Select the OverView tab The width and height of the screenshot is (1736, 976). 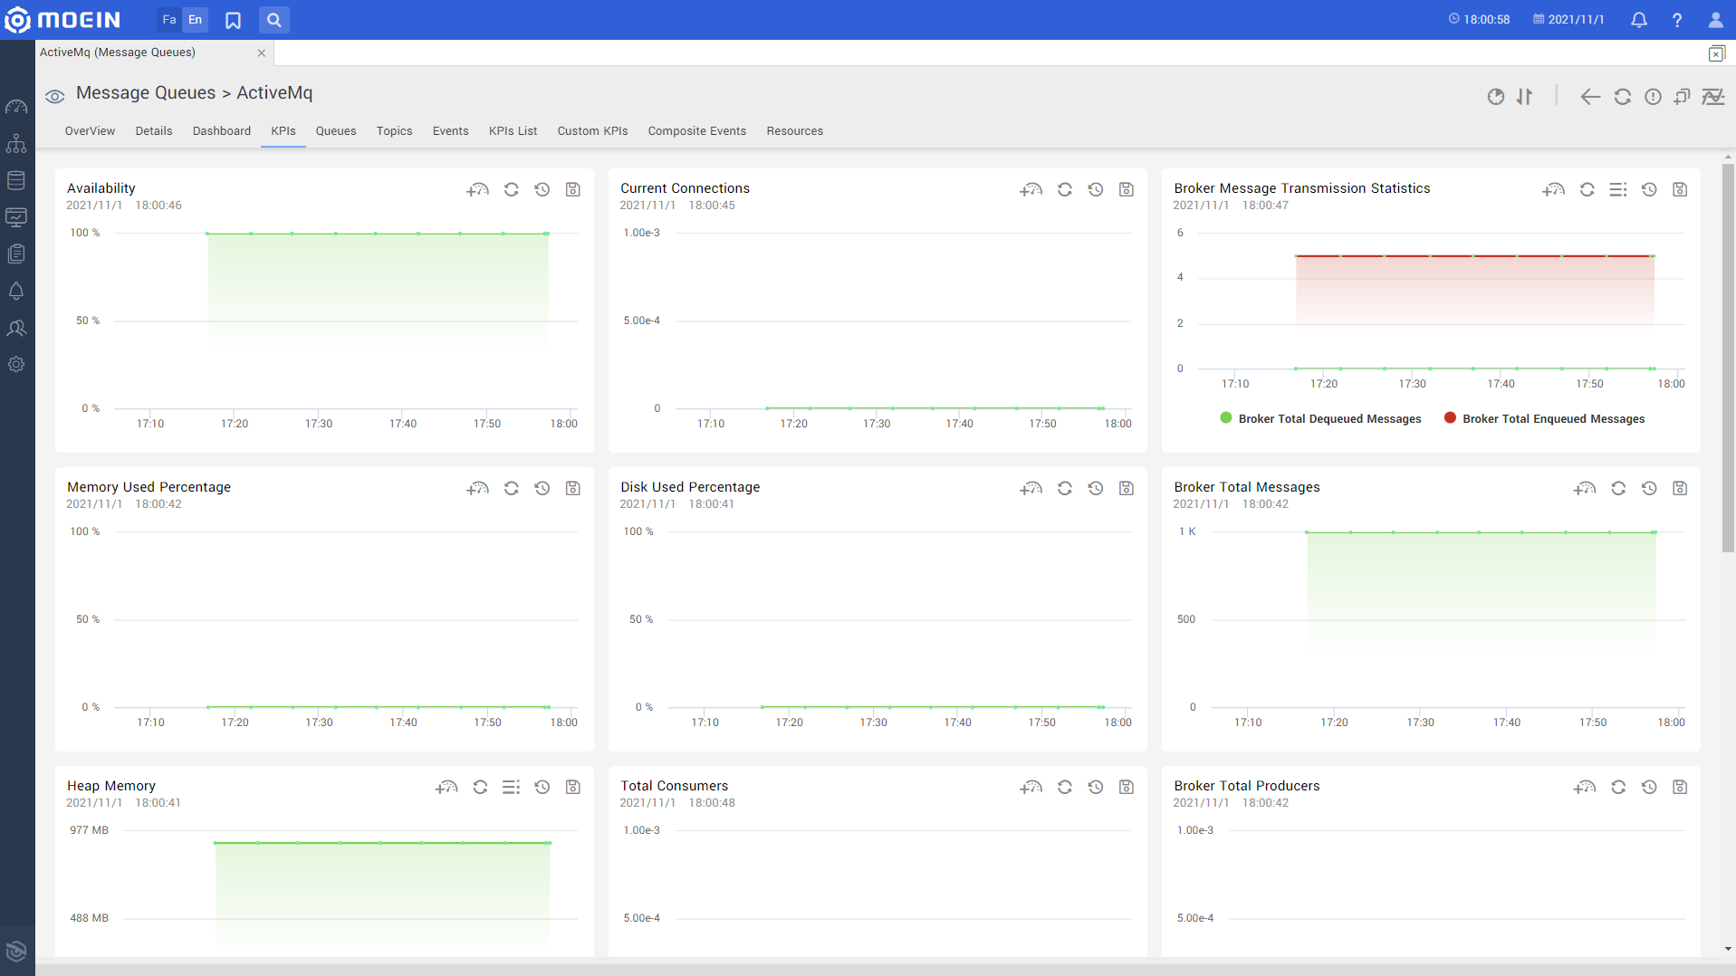coord(90,131)
